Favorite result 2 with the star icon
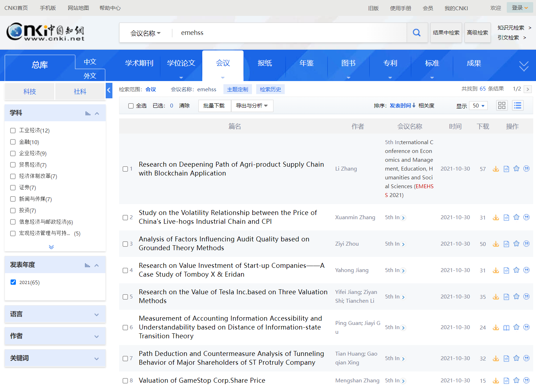Image resolution: width=536 pixels, height=388 pixels. [x=516, y=217]
